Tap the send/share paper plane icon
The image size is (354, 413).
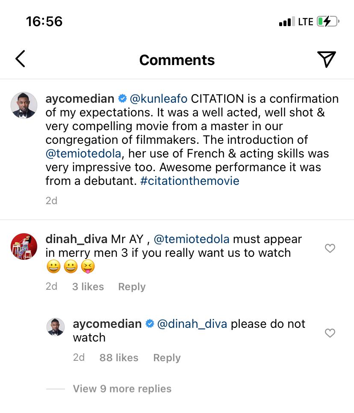326,59
